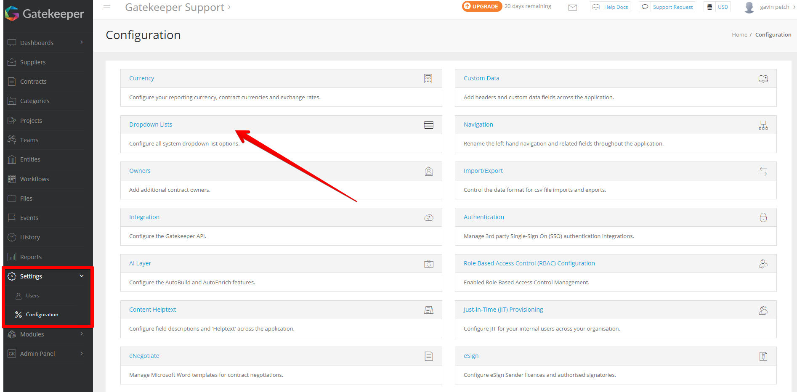Click the Owners badge icon
The image size is (797, 392).
428,171
